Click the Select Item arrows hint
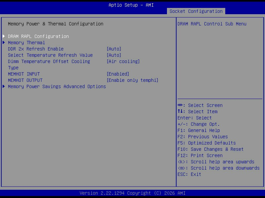 197,112
